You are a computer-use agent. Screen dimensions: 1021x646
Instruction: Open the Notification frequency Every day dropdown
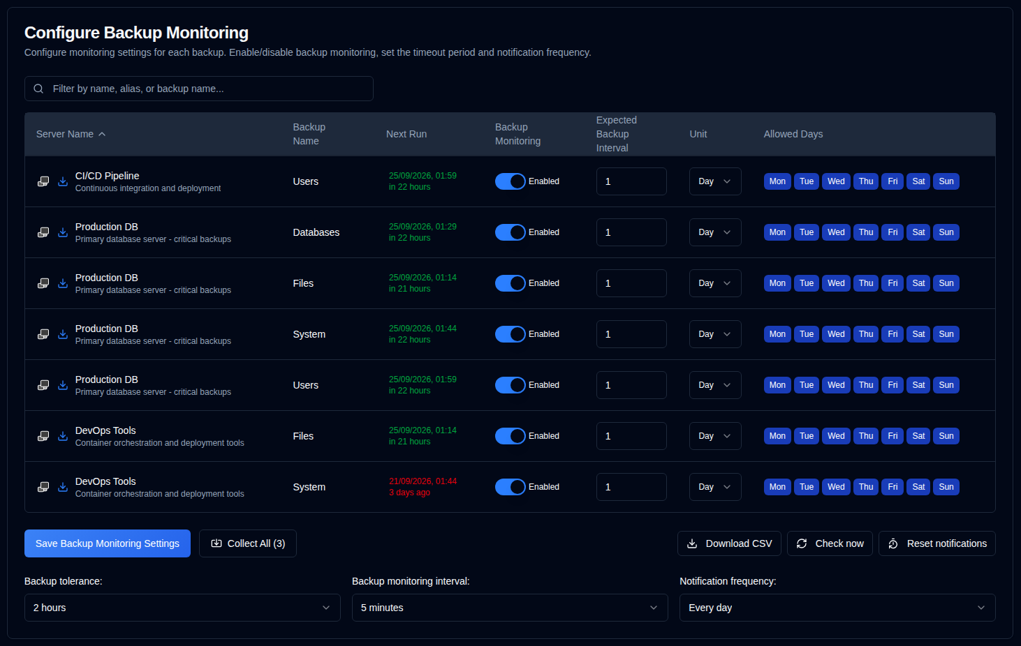click(x=837, y=608)
